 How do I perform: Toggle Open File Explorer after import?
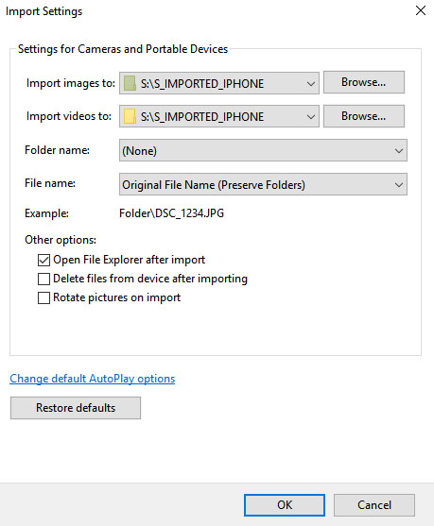point(43,260)
